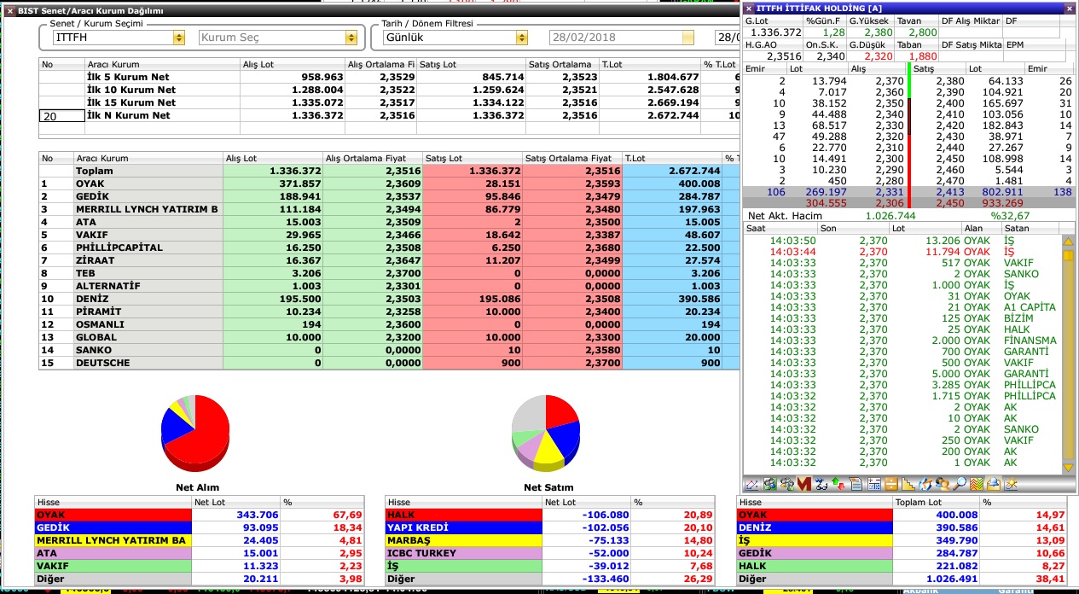Click the blue globe with pencil icon

pyautogui.click(x=926, y=484)
